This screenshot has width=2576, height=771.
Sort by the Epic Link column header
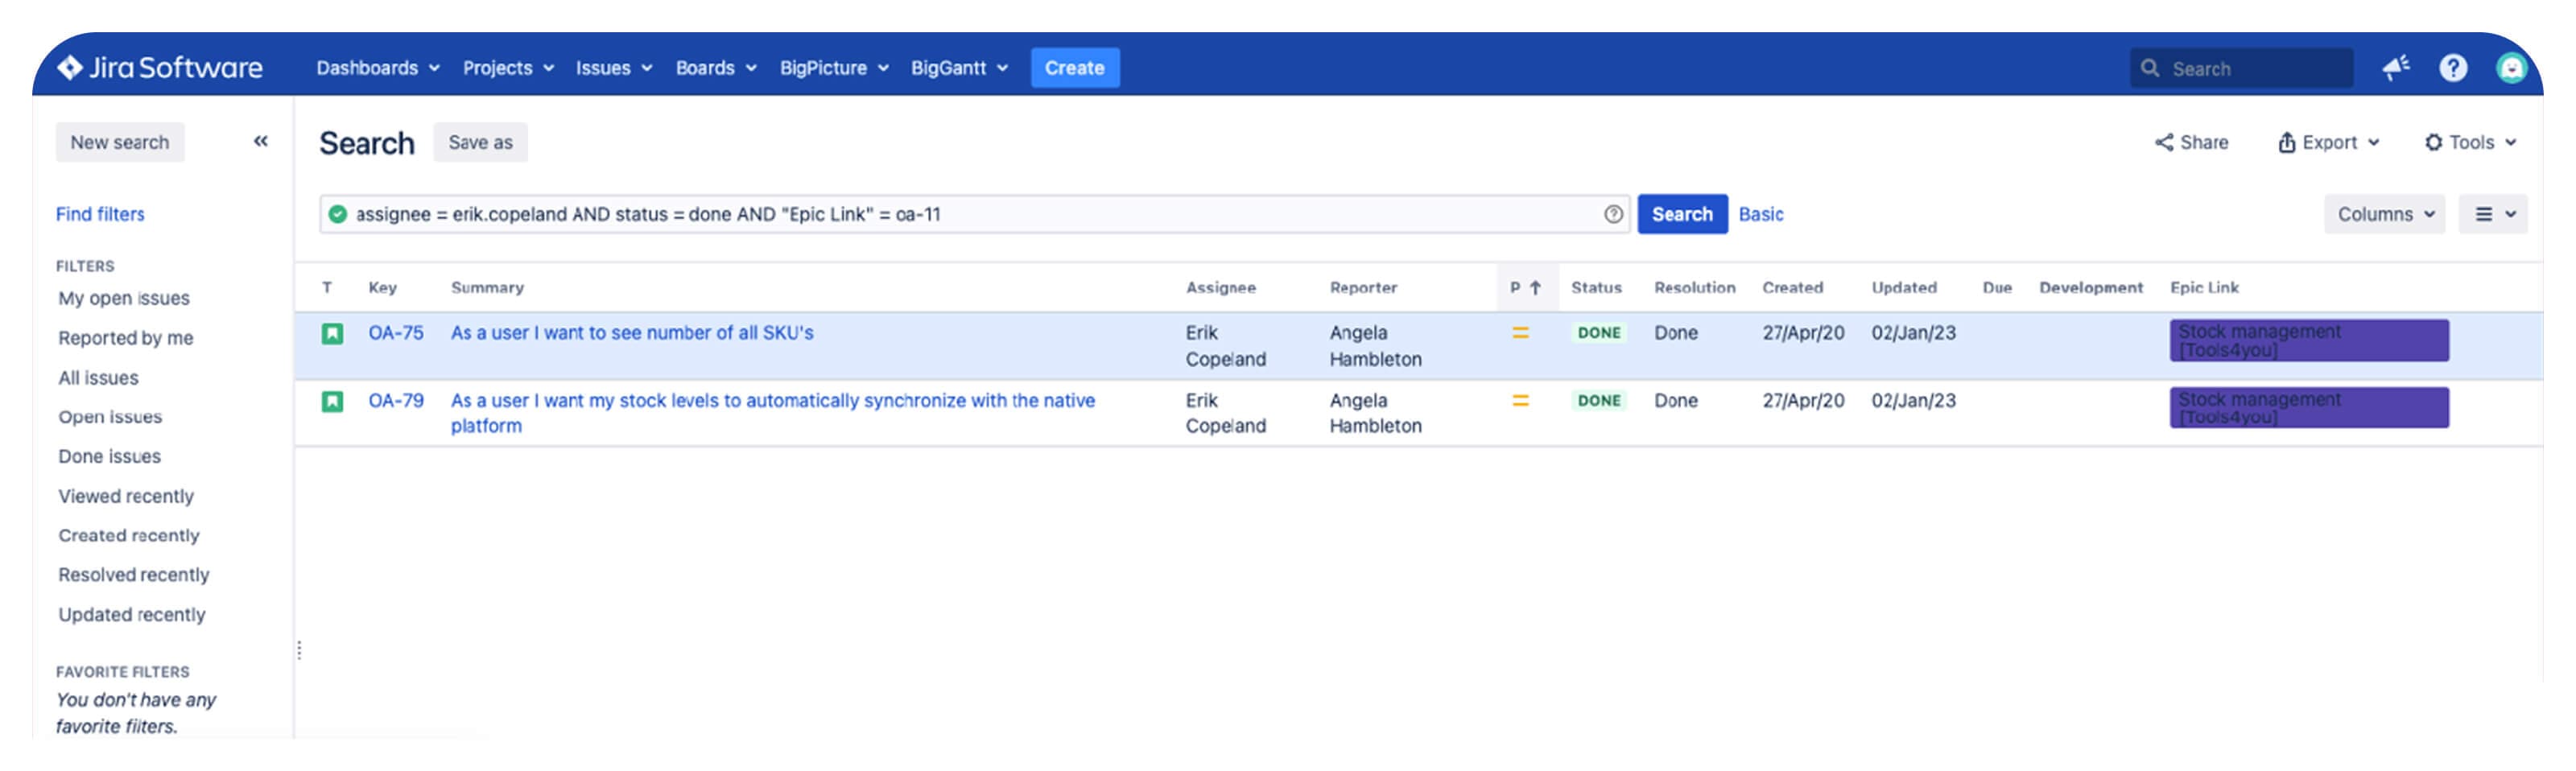[2204, 288]
